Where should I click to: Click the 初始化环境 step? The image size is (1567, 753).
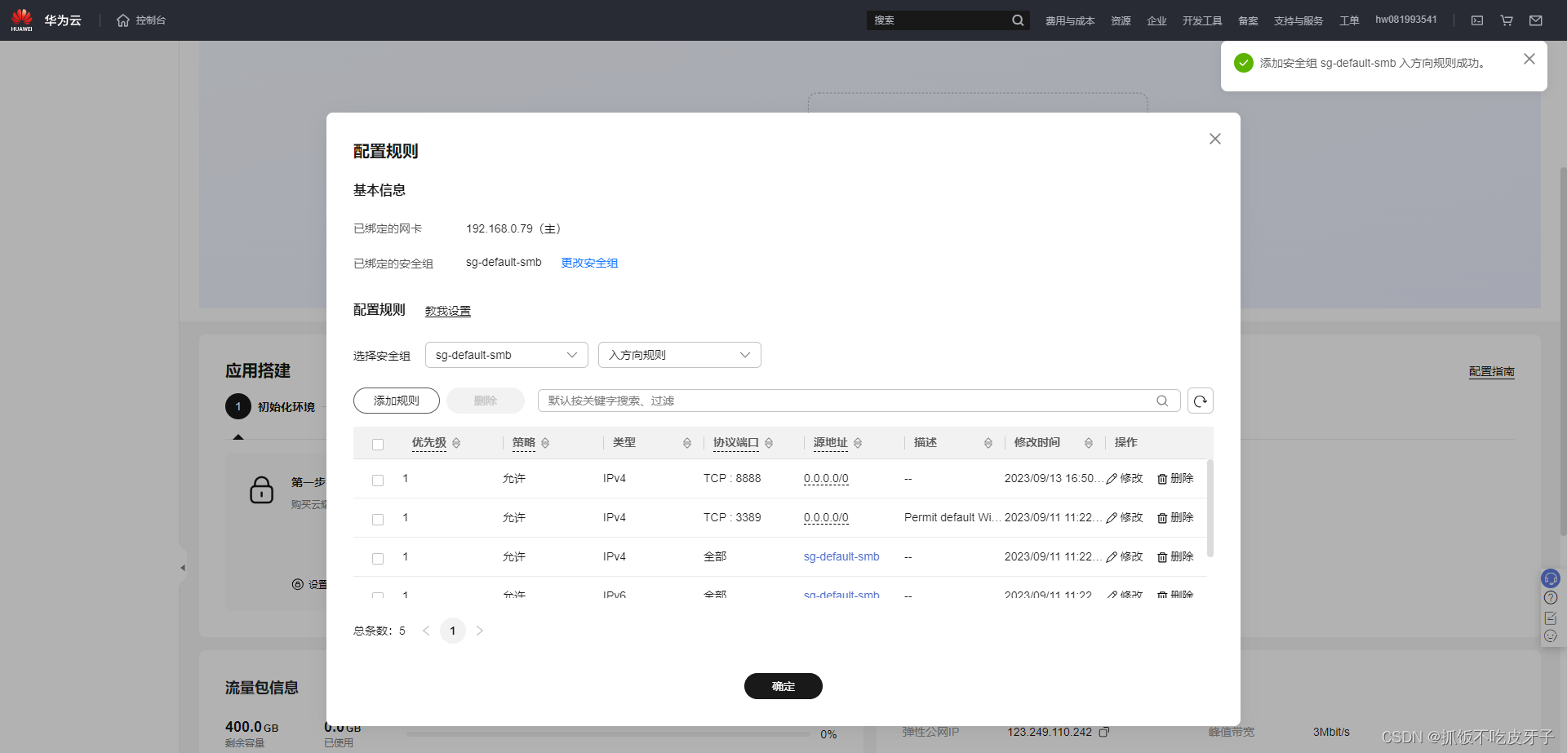click(x=270, y=406)
